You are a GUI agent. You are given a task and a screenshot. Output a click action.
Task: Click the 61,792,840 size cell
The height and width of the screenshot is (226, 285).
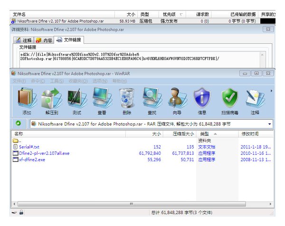pyautogui.click(x=150, y=153)
